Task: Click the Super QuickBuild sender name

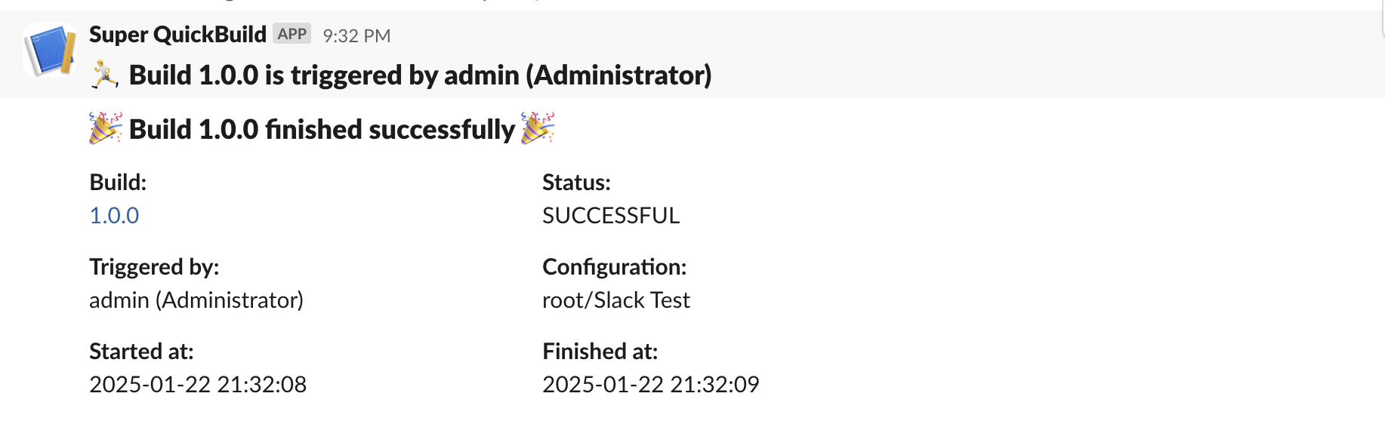Action: point(177,35)
